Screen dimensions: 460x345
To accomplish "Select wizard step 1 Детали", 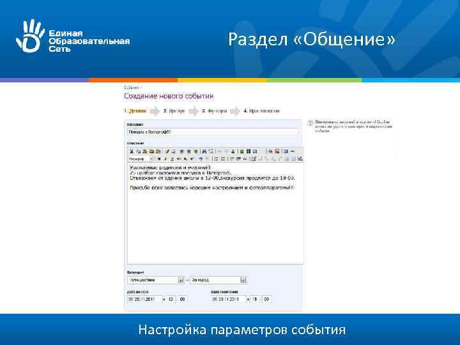I will tap(135, 111).
